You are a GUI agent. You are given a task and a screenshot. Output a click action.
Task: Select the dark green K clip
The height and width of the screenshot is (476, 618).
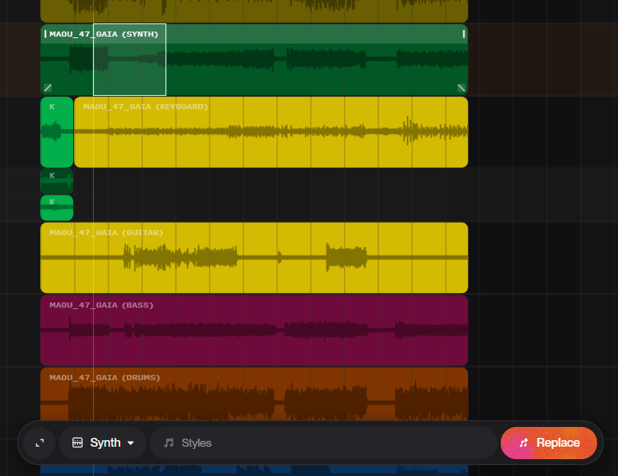pyautogui.click(x=56, y=181)
